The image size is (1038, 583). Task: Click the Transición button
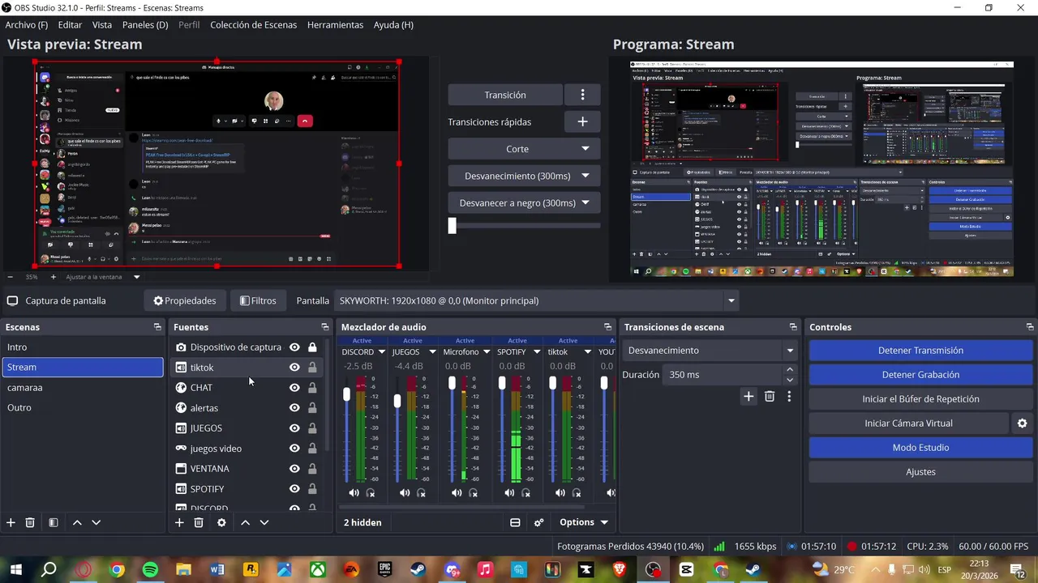(505, 95)
